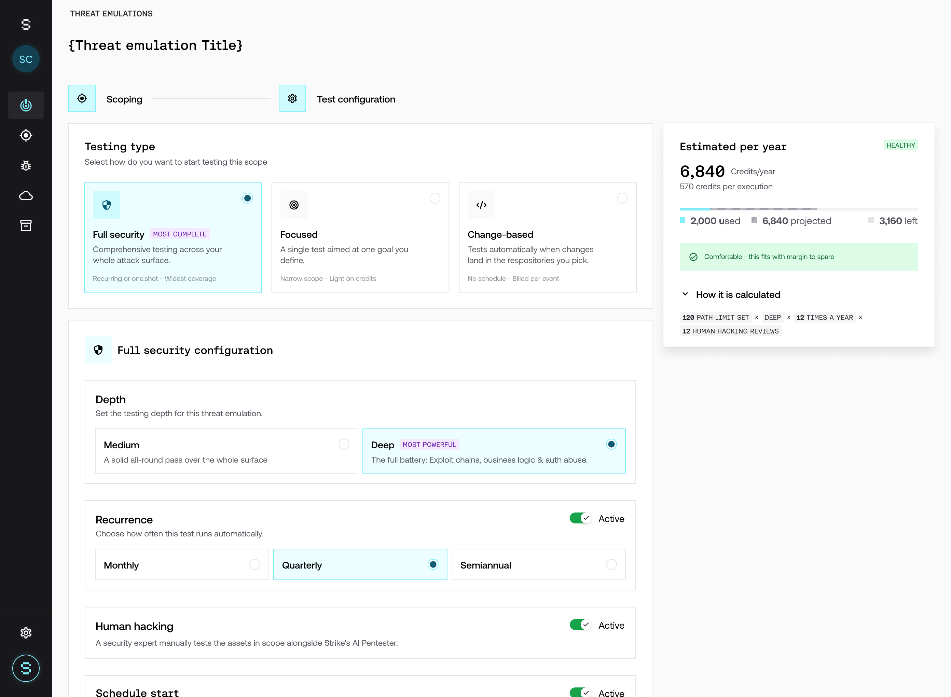Click the credits usage progress bar
Screen dimensions: 951x697
point(799,209)
